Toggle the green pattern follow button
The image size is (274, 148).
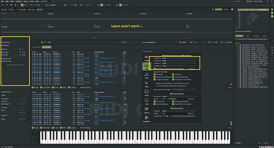pos(22,5)
